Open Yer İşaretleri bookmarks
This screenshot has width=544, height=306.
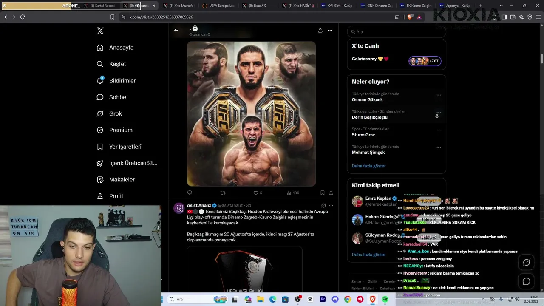pyautogui.click(x=119, y=147)
